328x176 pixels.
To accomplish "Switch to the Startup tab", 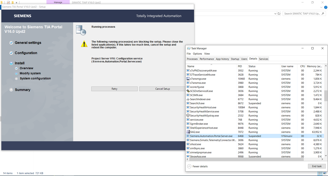I will [x=235, y=59].
